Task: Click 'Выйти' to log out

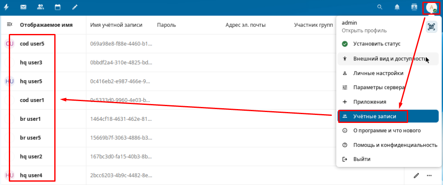Action: 362,159
